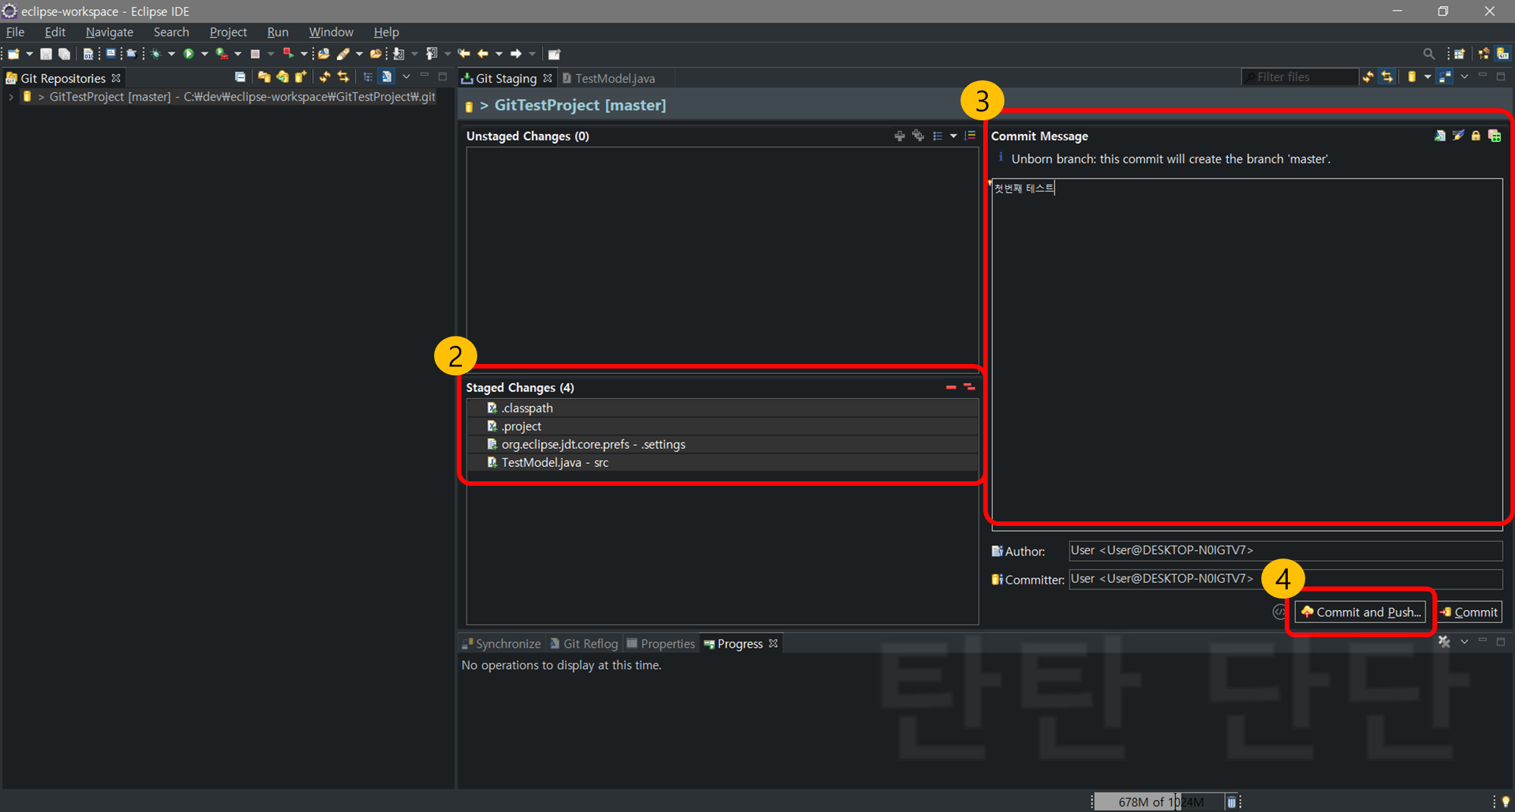Expand GitTestProject repository tree node

[x=11, y=97]
